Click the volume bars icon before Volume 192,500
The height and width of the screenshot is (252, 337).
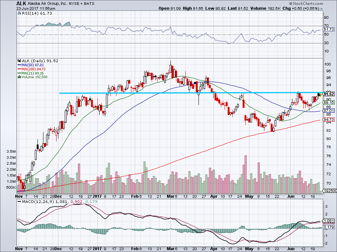pyautogui.click(x=19, y=77)
